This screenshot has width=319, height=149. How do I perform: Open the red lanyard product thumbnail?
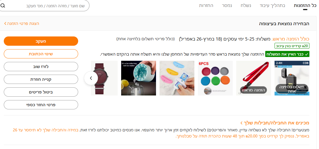coord(254,78)
